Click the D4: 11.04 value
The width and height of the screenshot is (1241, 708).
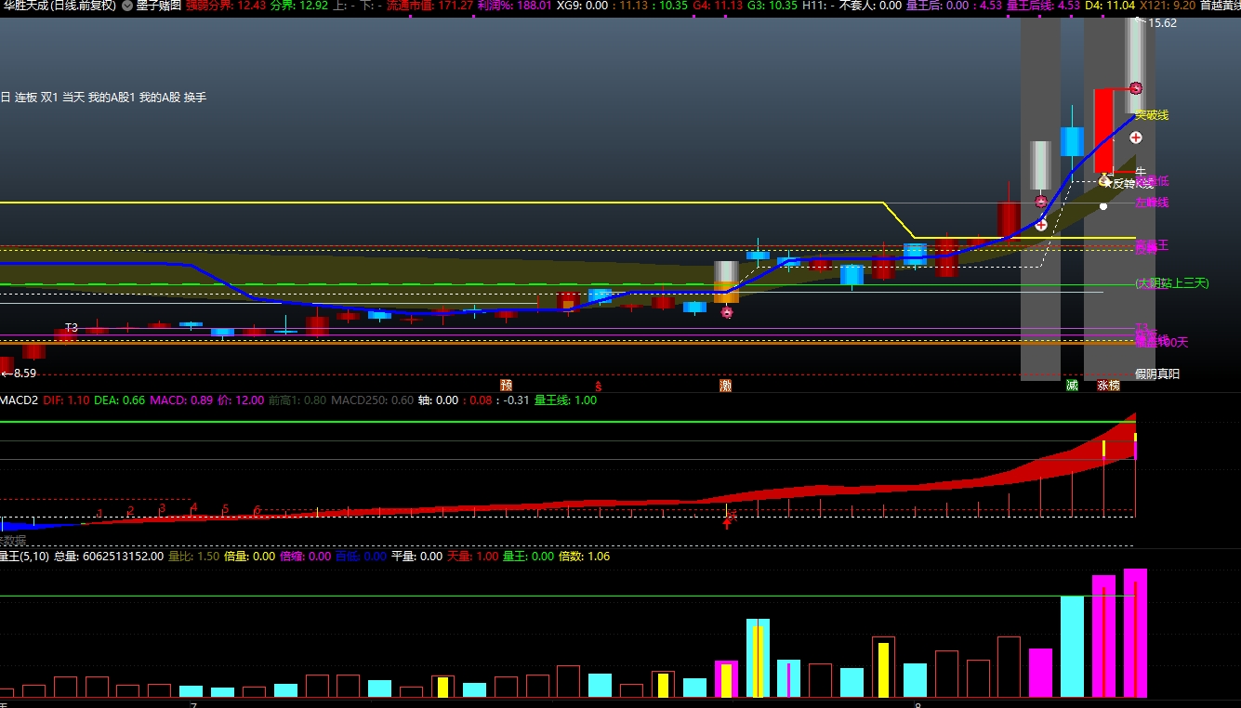(1110, 6)
